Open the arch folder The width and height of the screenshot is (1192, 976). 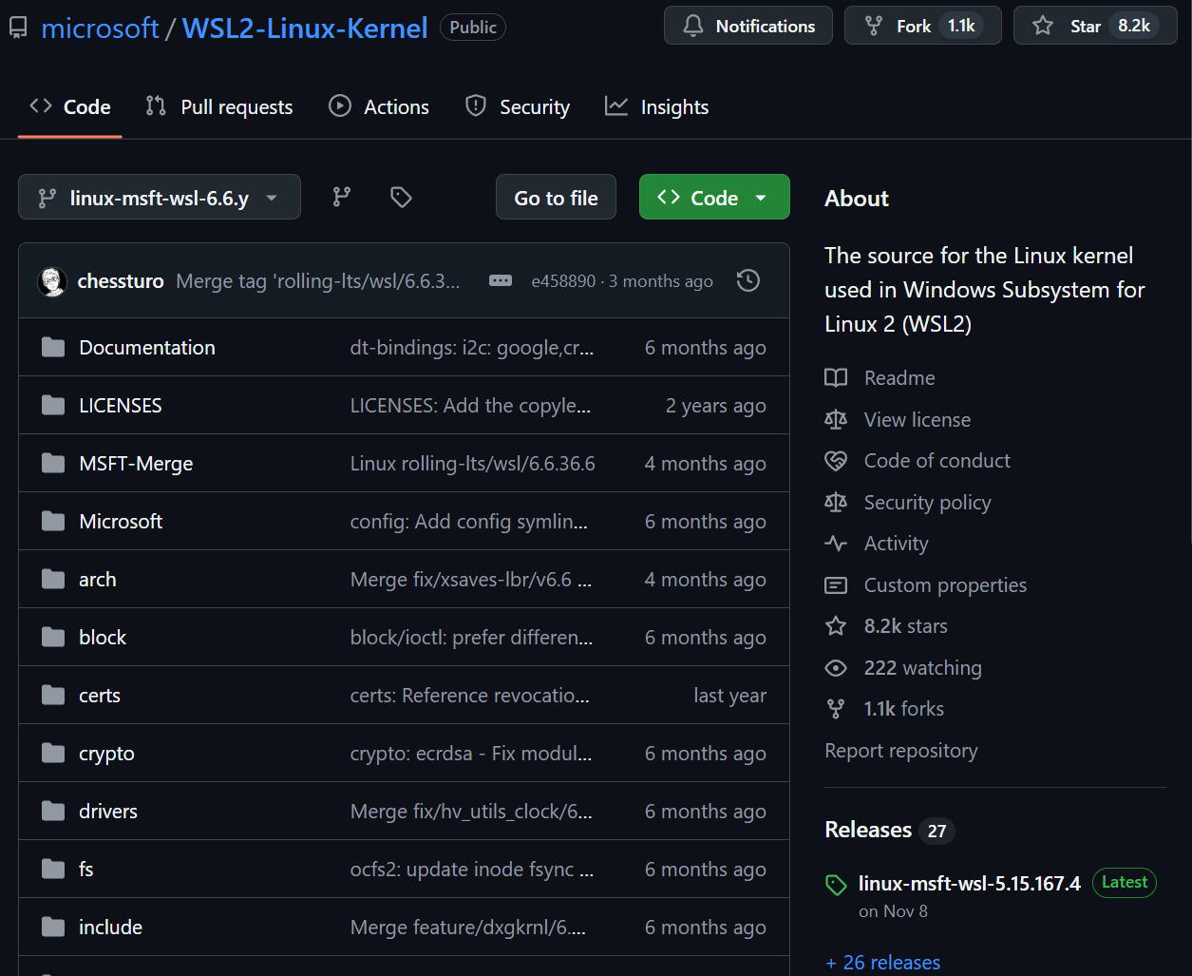[98, 580]
